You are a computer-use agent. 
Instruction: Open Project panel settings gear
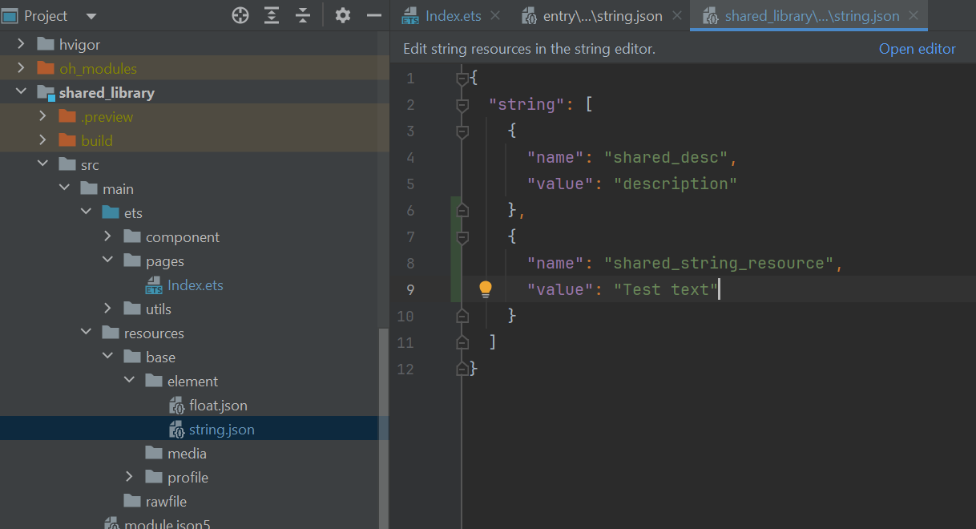pos(343,15)
